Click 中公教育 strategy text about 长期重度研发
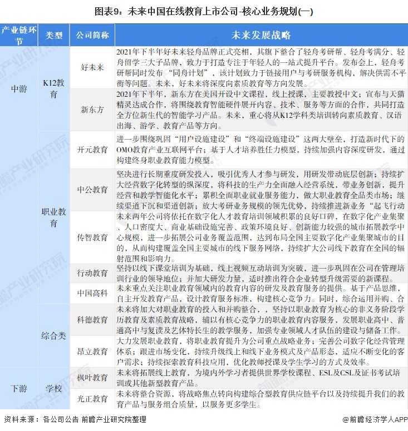Image resolution: width=408 pixels, height=431 pixels. pyautogui.click(x=261, y=190)
